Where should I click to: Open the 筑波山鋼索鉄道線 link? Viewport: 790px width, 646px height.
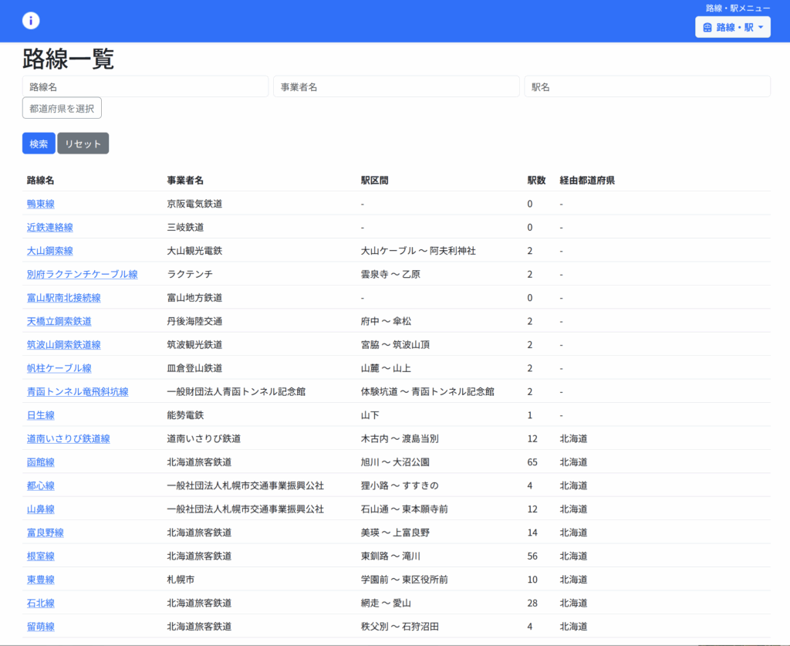tap(64, 345)
